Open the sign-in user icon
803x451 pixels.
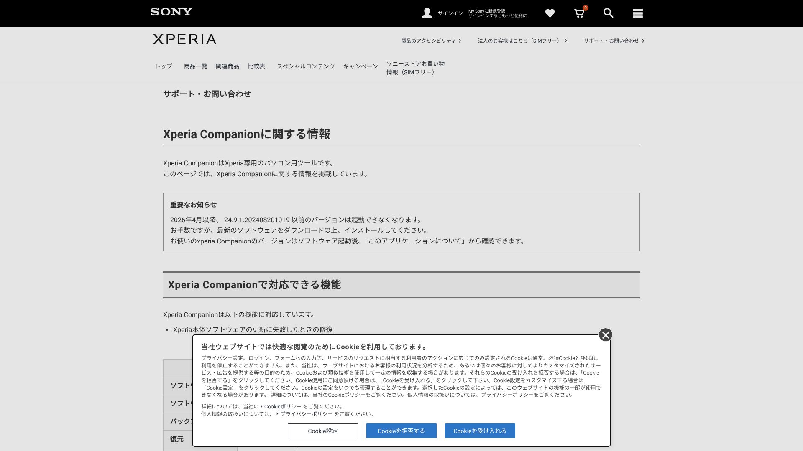pos(427,13)
